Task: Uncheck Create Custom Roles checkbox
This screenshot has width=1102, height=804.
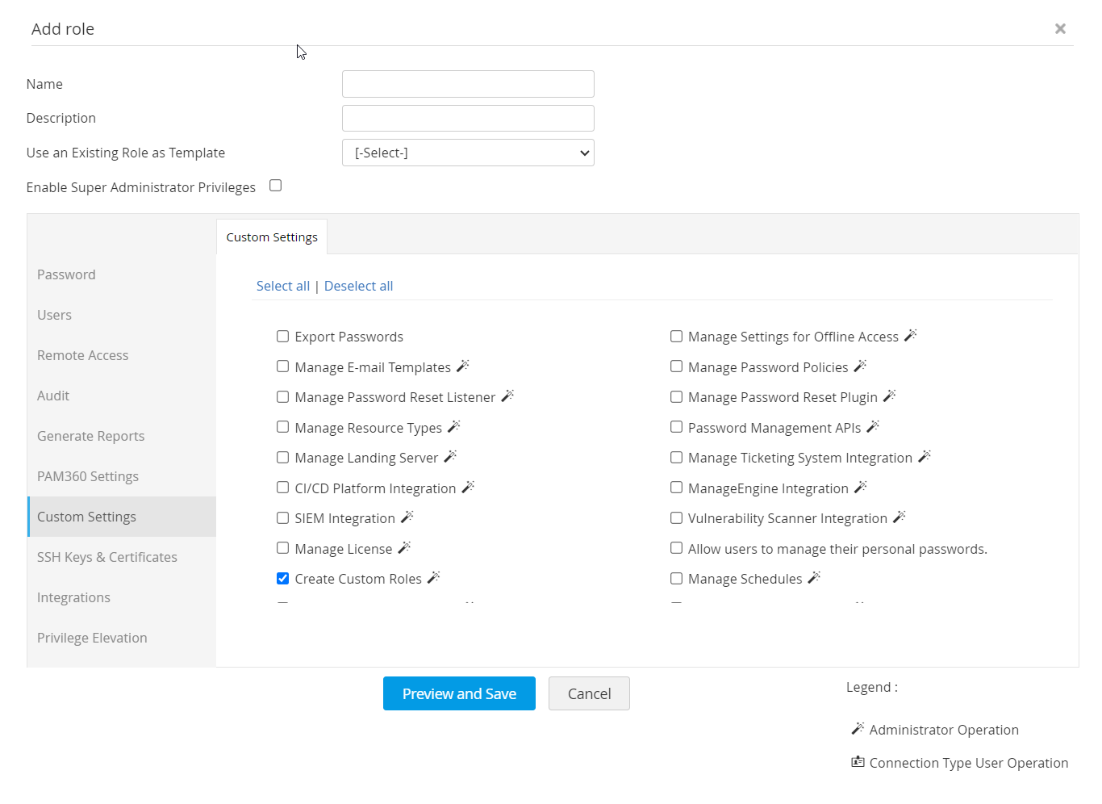Action: click(x=283, y=579)
